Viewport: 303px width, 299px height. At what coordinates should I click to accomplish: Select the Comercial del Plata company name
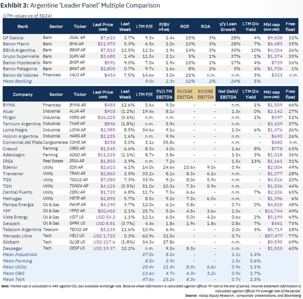pos(22,142)
